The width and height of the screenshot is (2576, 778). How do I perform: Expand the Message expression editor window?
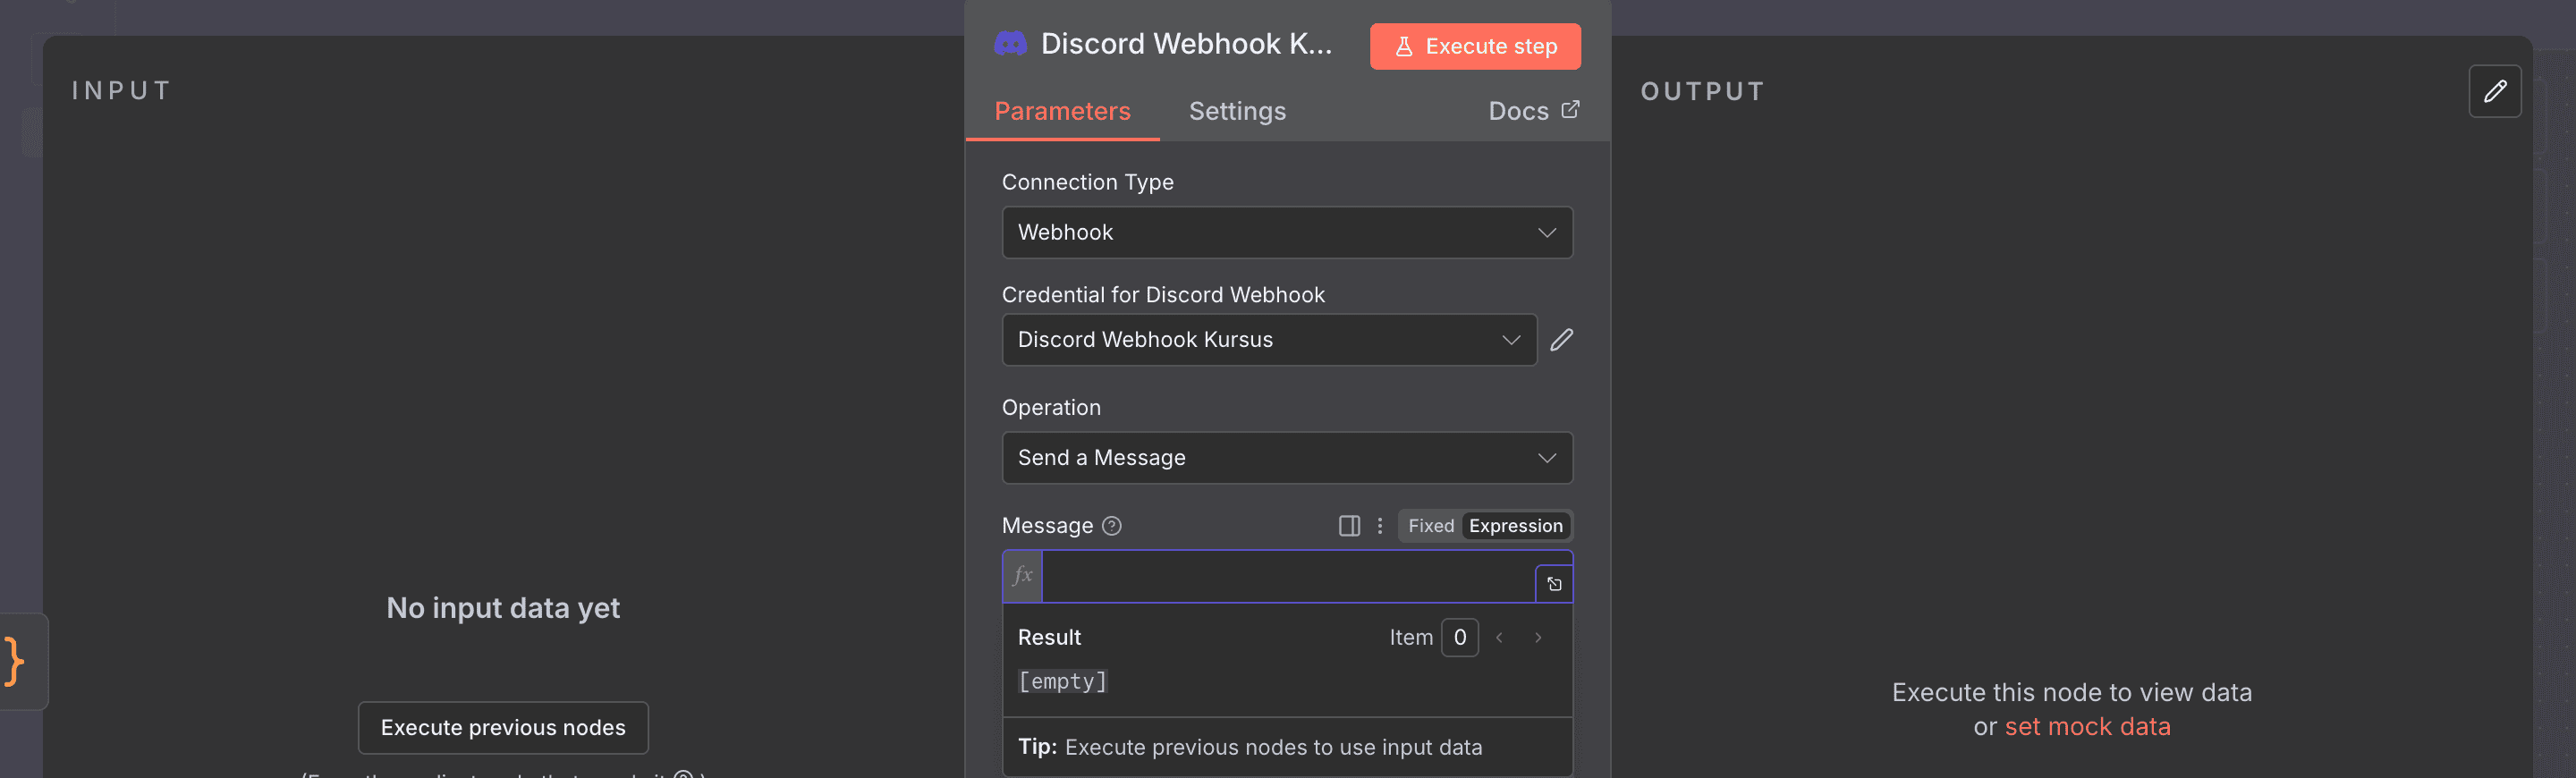pyautogui.click(x=1554, y=584)
